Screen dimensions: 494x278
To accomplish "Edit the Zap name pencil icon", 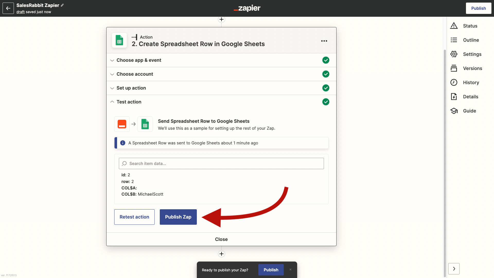I will tap(62, 5).
